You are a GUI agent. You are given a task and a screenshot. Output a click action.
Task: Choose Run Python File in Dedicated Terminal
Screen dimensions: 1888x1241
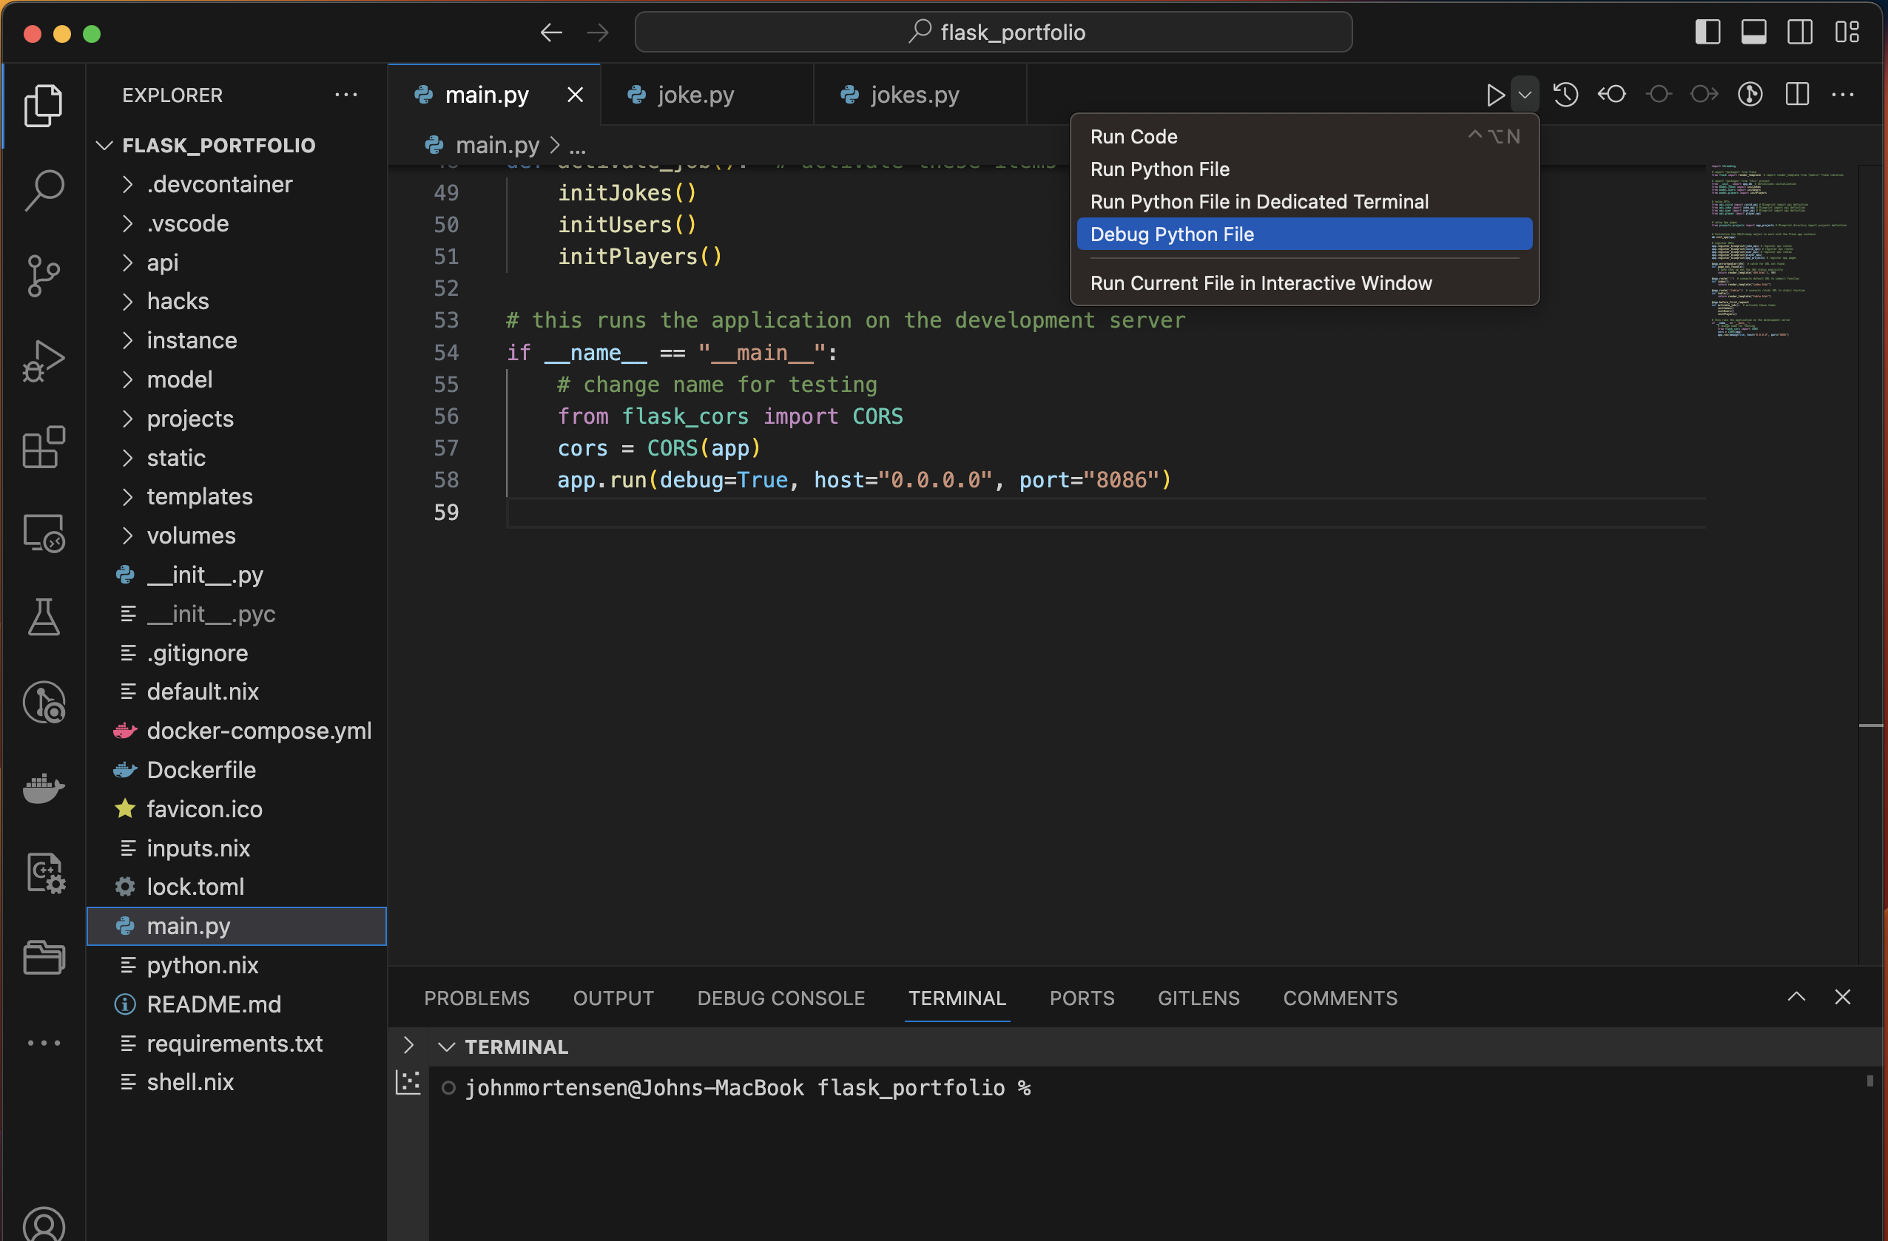[1304, 201]
